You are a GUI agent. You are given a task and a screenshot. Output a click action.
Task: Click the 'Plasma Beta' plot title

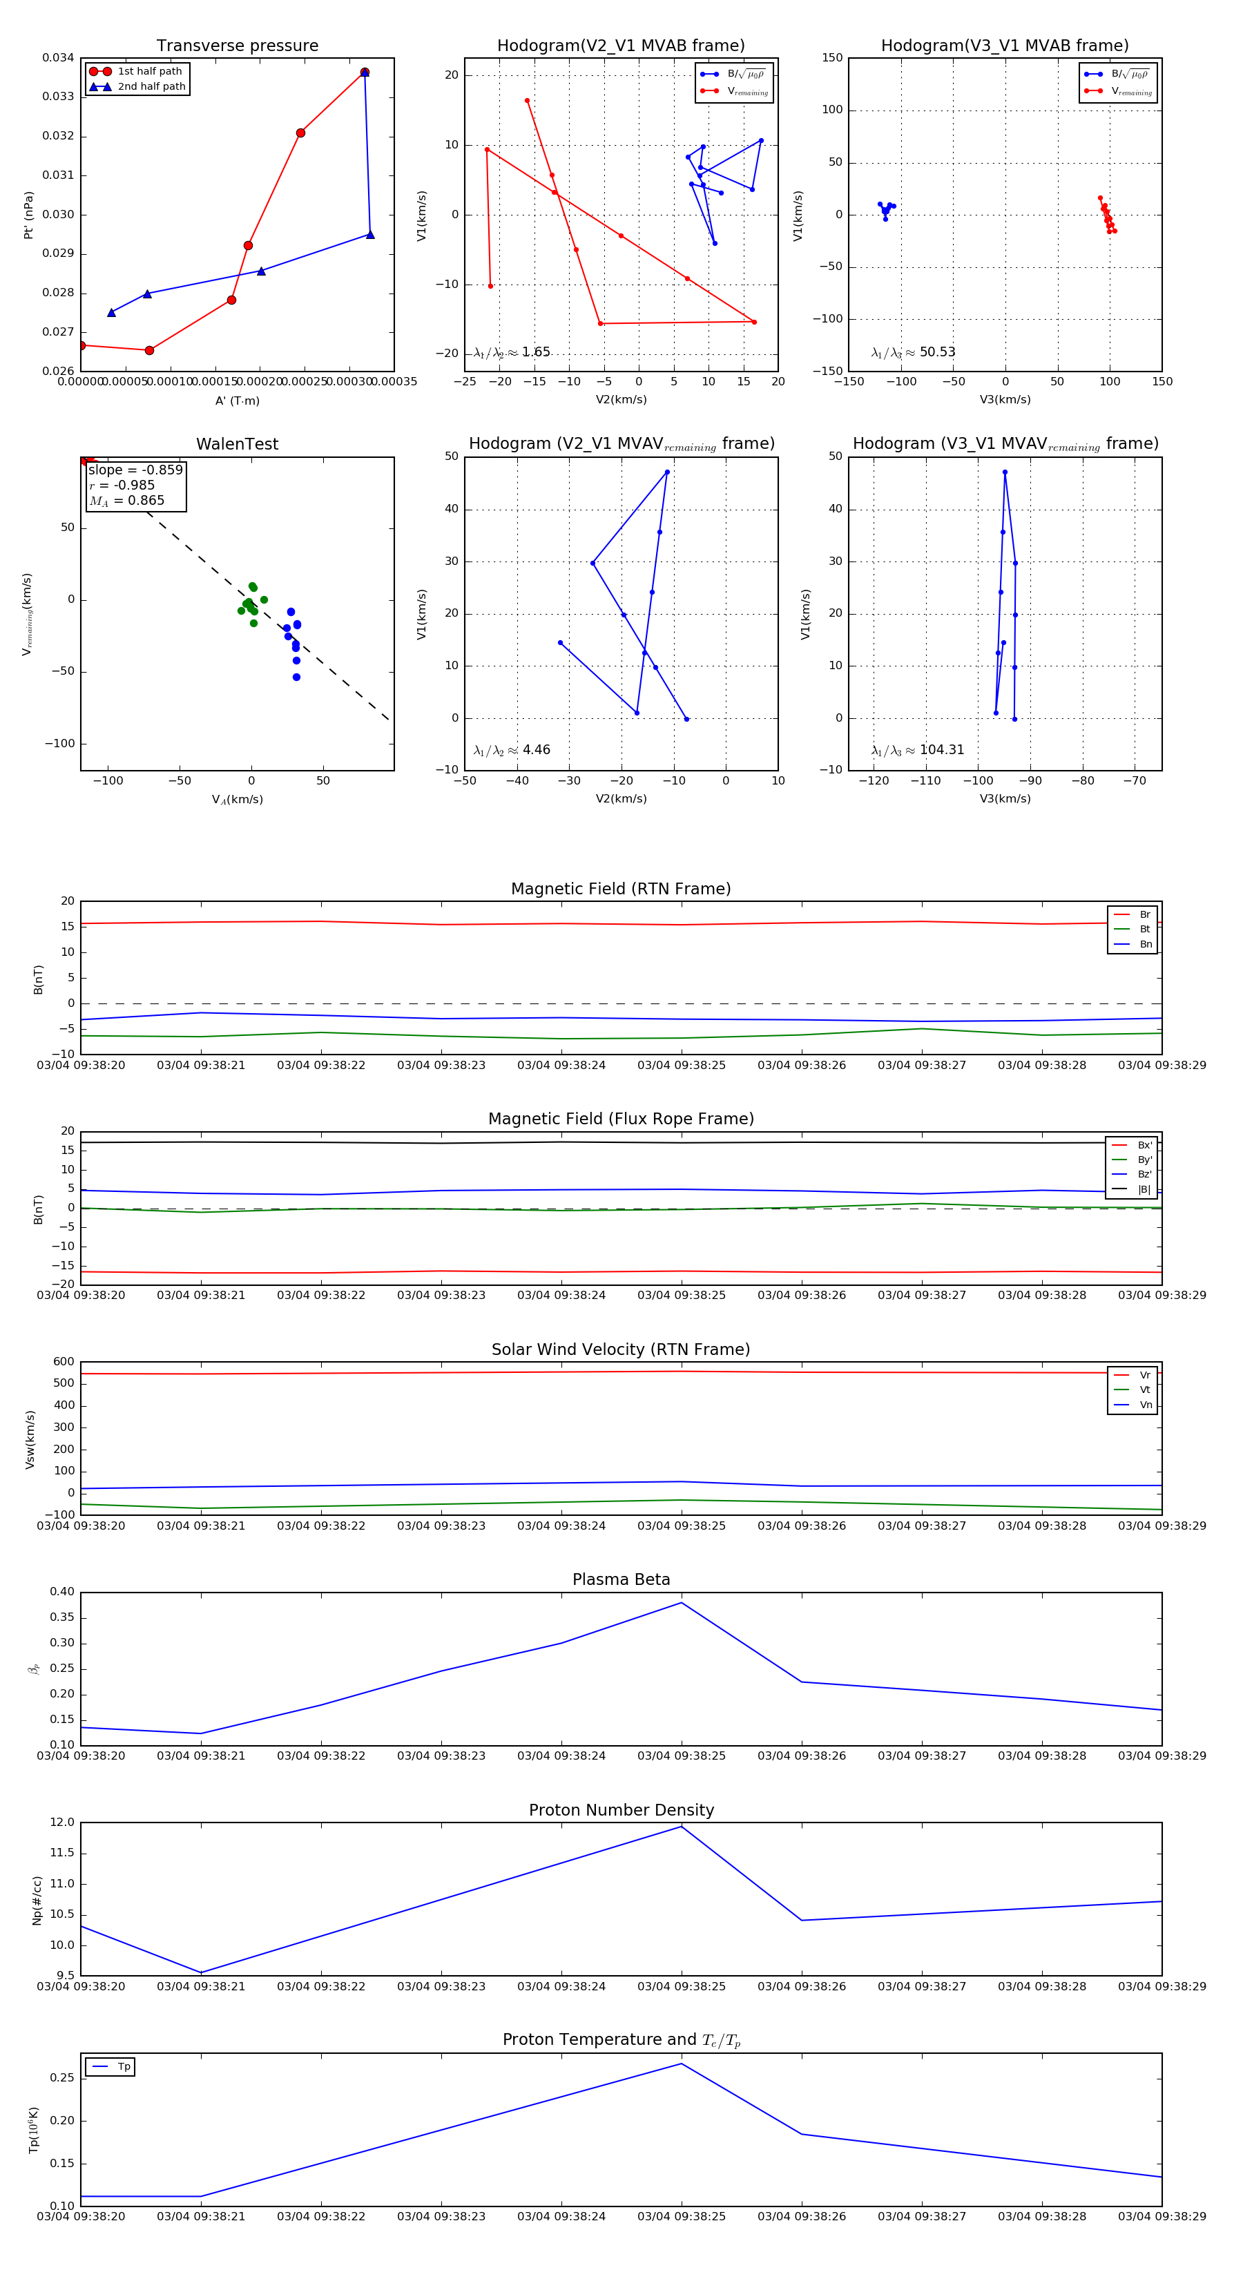(x=621, y=1579)
